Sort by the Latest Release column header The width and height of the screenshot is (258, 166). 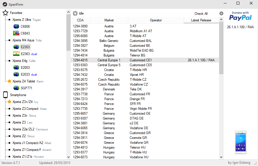point(201,20)
